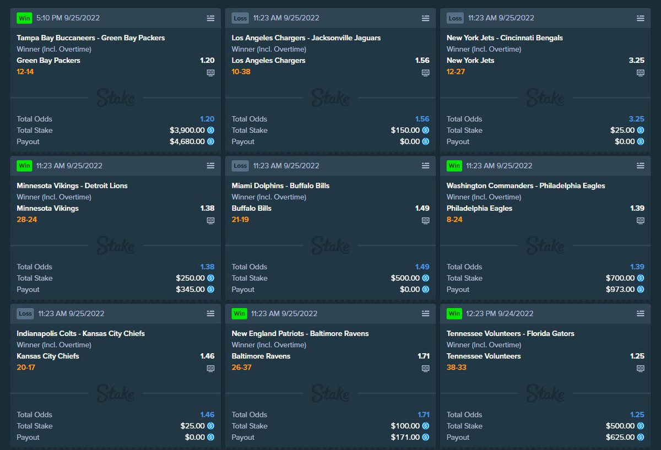Open the menu icon on Colts-Chiefs bet card
Image resolution: width=661 pixels, height=450 pixels.
[210, 313]
